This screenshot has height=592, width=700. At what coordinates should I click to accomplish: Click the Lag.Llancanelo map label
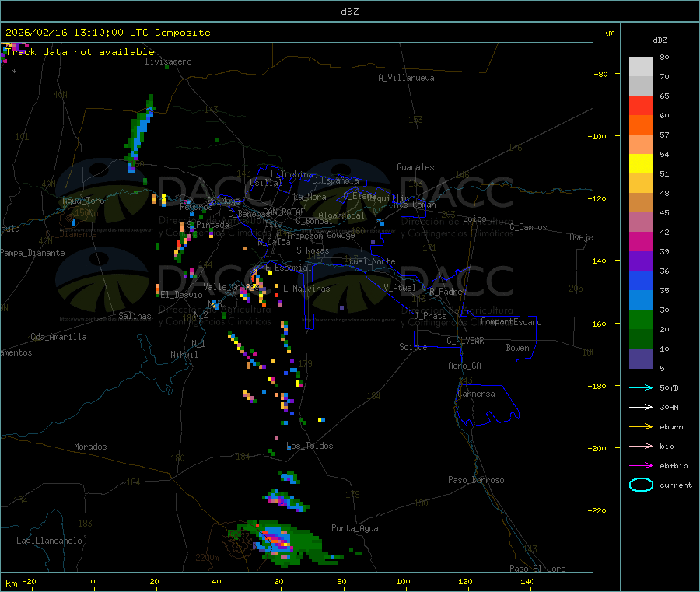click(x=49, y=541)
